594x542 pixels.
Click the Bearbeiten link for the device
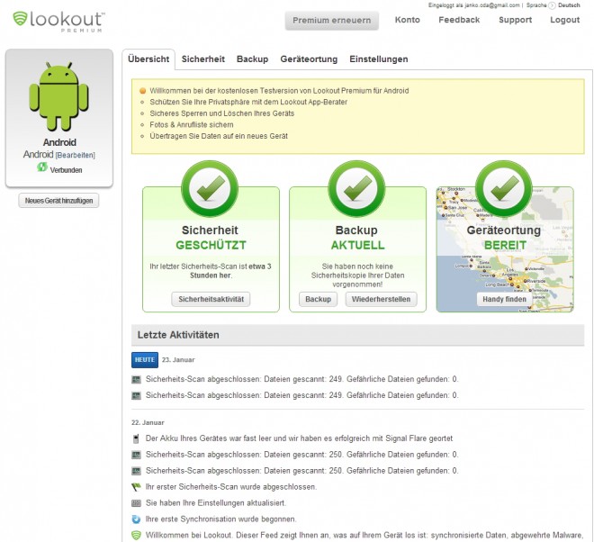(75, 155)
